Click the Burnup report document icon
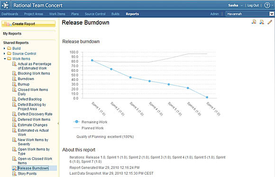275x177 pixels. (x=14, y=84)
